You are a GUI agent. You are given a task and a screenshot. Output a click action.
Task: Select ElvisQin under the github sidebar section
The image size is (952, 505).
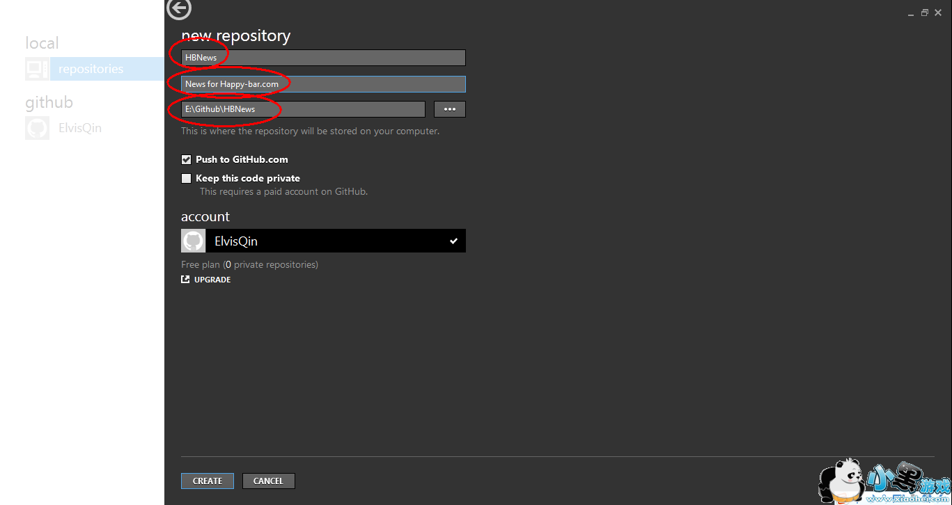coord(80,128)
